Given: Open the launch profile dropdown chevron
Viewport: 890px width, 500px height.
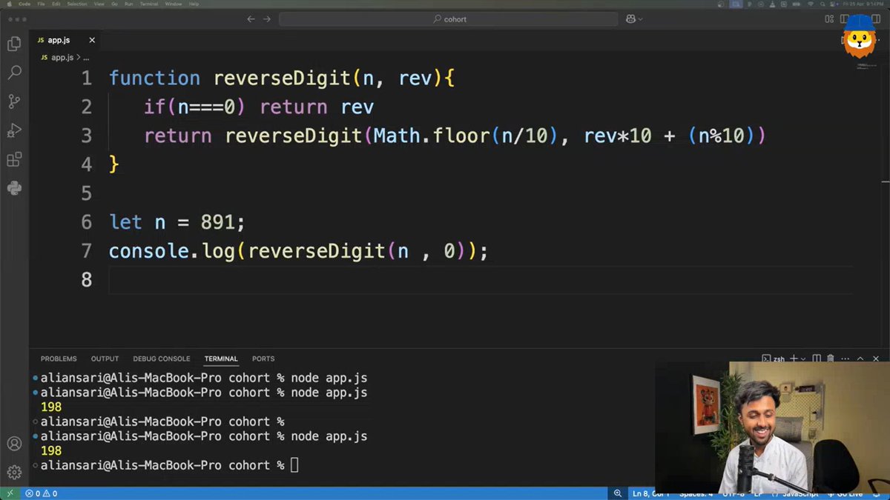Looking at the screenshot, I should click(x=802, y=359).
